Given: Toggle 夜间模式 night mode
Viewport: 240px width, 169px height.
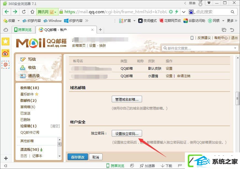Looking at the screenshot, I should [147, 20].
